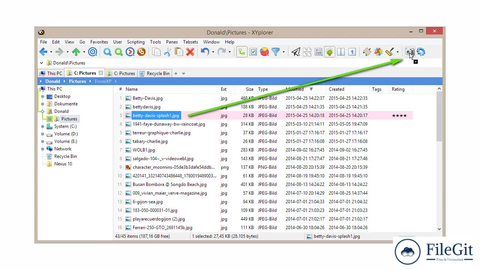The height and width of the screenshot is (270, 480).
Task: Toggle the folder tree panel button
Action: [242, 52]
